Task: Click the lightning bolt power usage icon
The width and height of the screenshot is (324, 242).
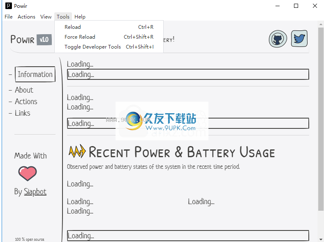Action: coord(77,151)
